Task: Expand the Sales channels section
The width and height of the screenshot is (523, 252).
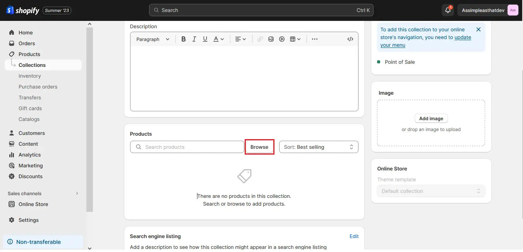Action: click(77, 193)
